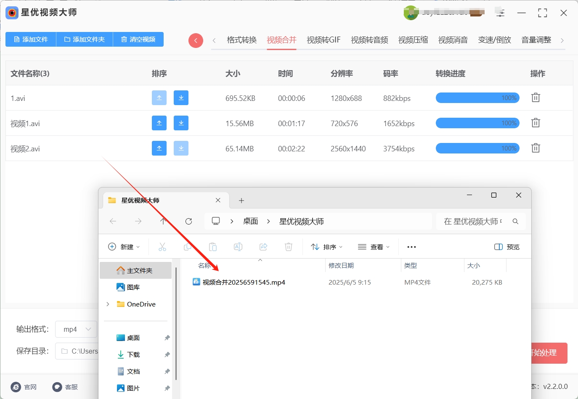Click the 视频1.avi conversion progress bar
This screenshot has height=399, width=578.
tap(477, 123)
